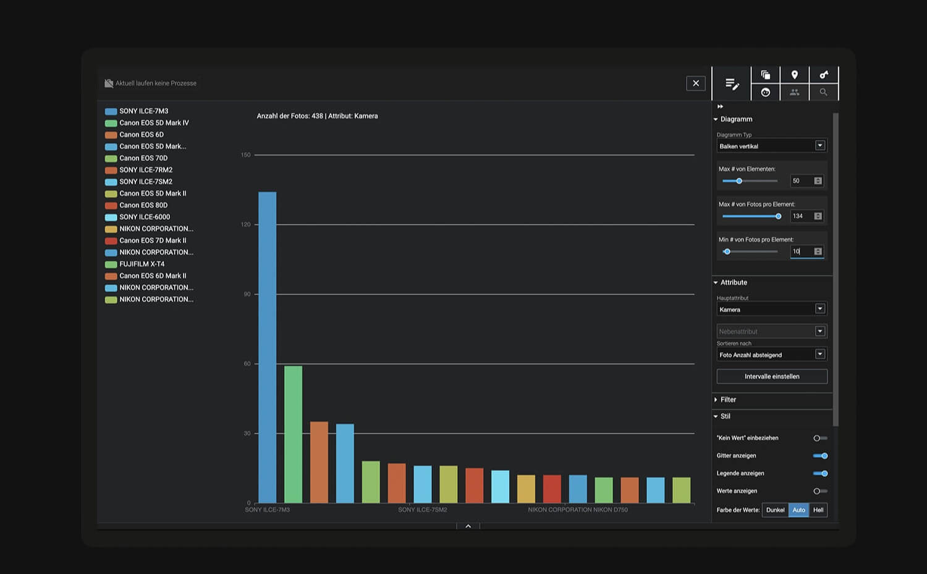Click status text Aktuell laufen keine Prozesse
Image resolution: width=927 pixels, height=574 pixels.
click(x=156, y=83)
